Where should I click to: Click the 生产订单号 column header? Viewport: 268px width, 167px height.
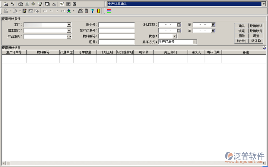(14, 52)
